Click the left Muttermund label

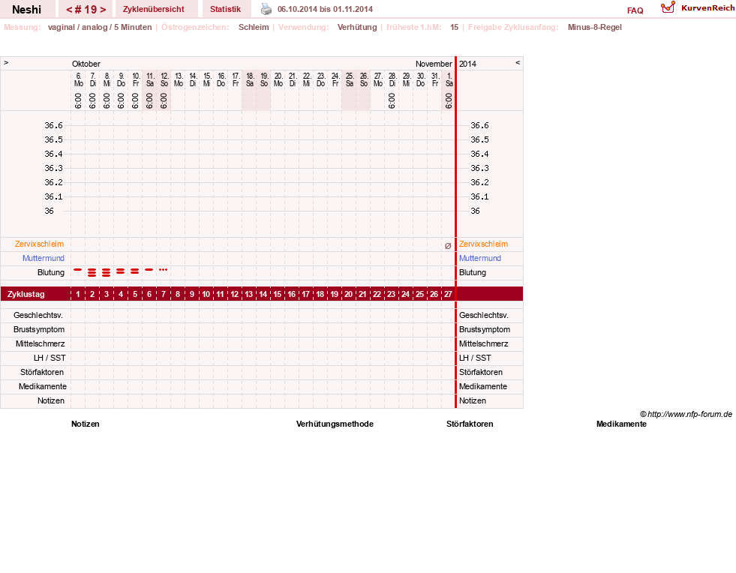coord(44,258)
